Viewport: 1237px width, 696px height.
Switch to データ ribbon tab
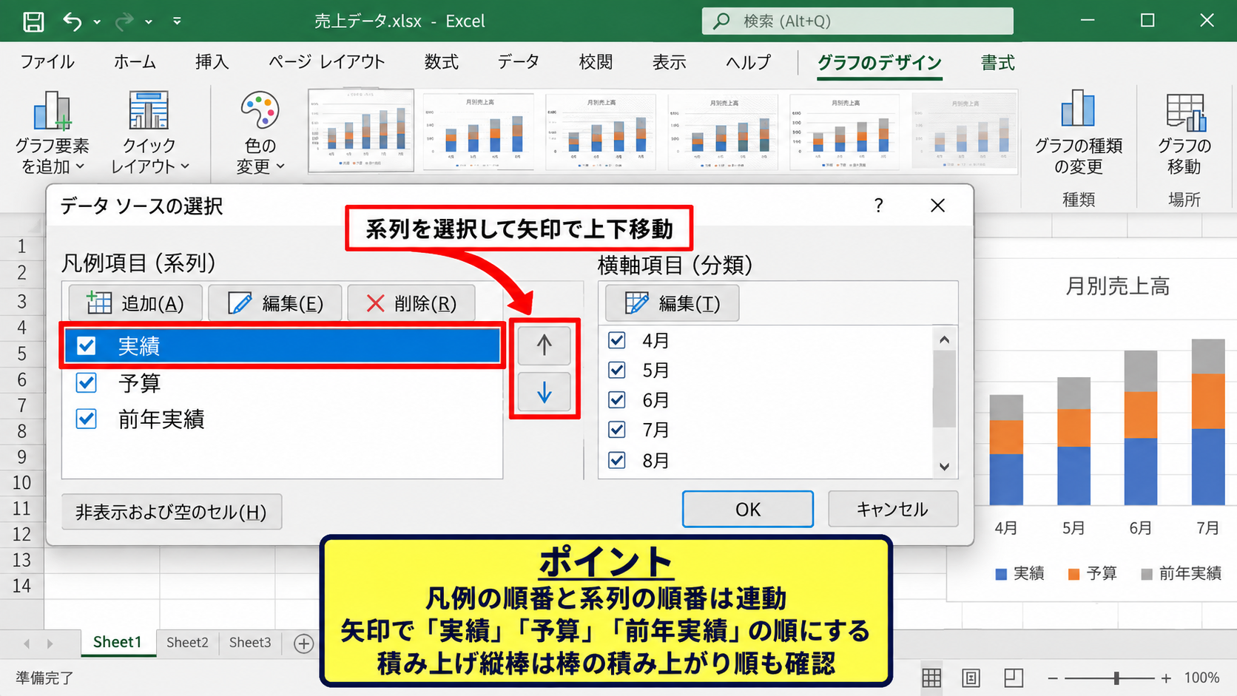(518, 62)
